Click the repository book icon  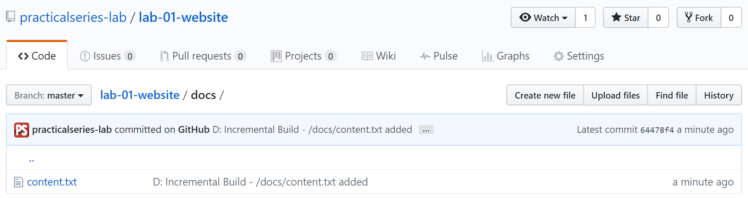pyautogui.click(x=11, y=17)
